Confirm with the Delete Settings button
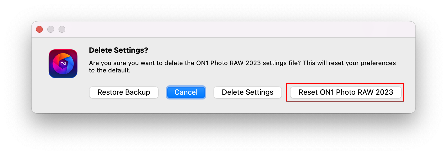 click(x=247, y=92)
